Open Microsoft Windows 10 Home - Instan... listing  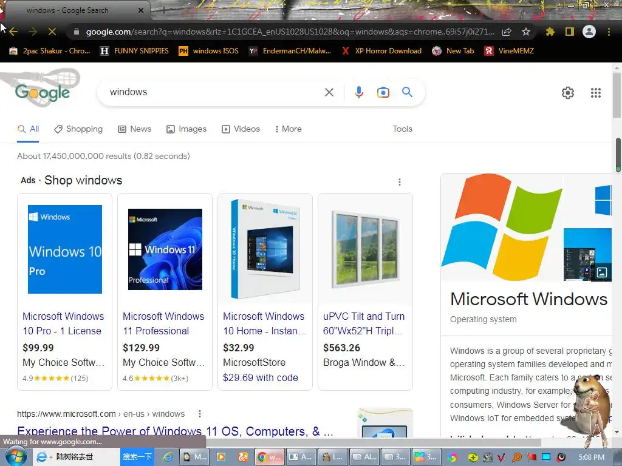tap(264, 323)
